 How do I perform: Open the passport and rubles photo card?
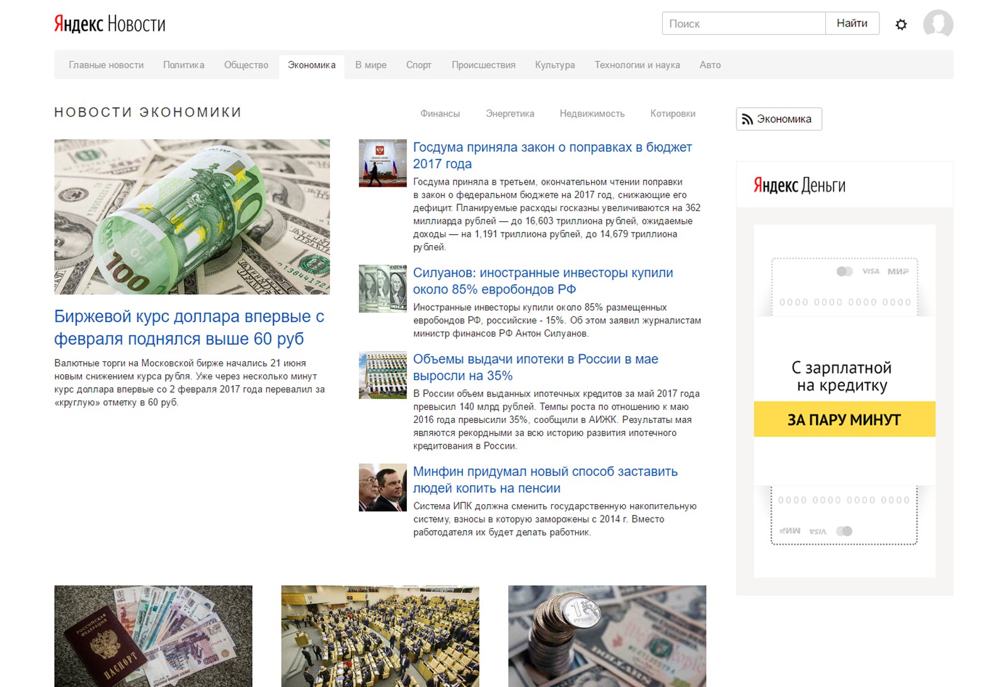tap(153, 636)
